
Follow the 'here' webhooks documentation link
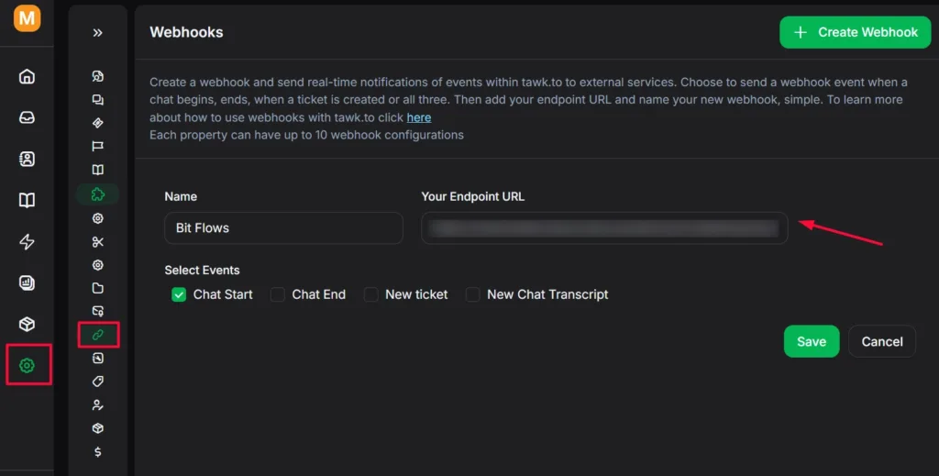coord(418,117)
